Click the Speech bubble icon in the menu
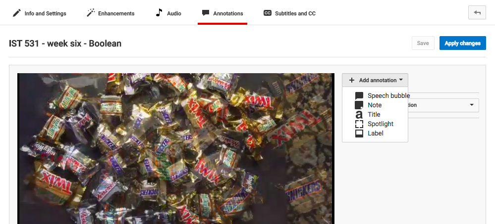The image size is (495, 224). click(x=359, y=96)
